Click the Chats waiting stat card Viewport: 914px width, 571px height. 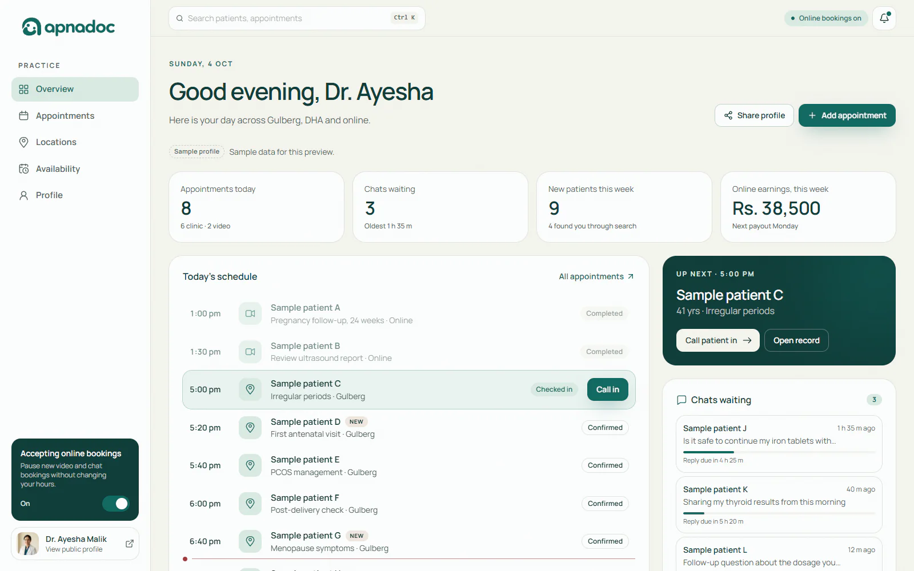pyautogui.click(x=440, y=207)
